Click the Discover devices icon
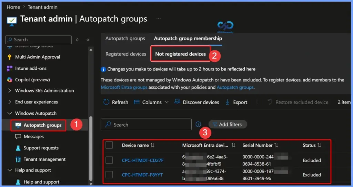353x187 pixels. (177, 102)
